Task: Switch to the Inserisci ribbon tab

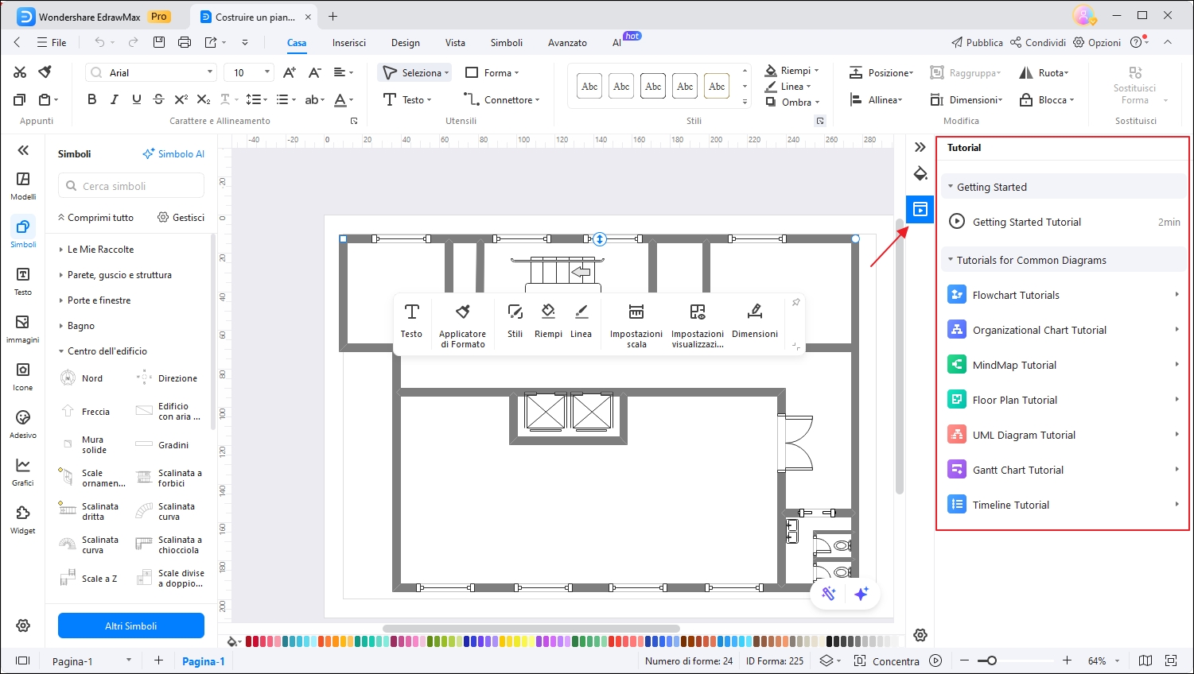Action: coord(349,43)
